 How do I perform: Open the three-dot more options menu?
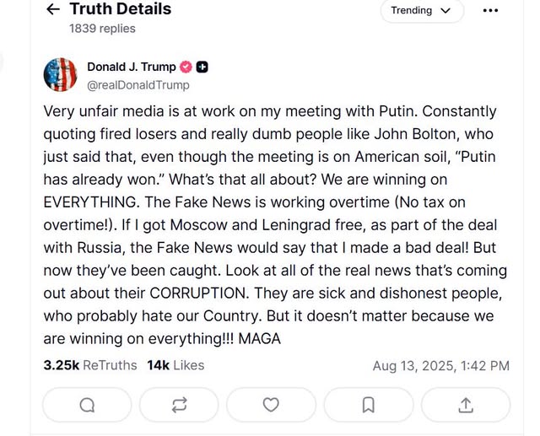pos(490,11)
